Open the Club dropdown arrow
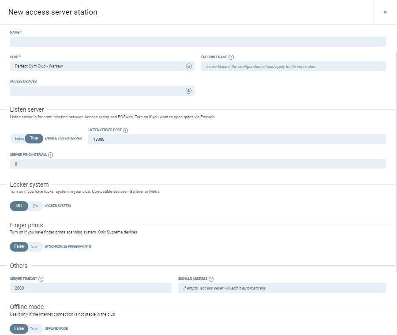 [x=188, y=66]
